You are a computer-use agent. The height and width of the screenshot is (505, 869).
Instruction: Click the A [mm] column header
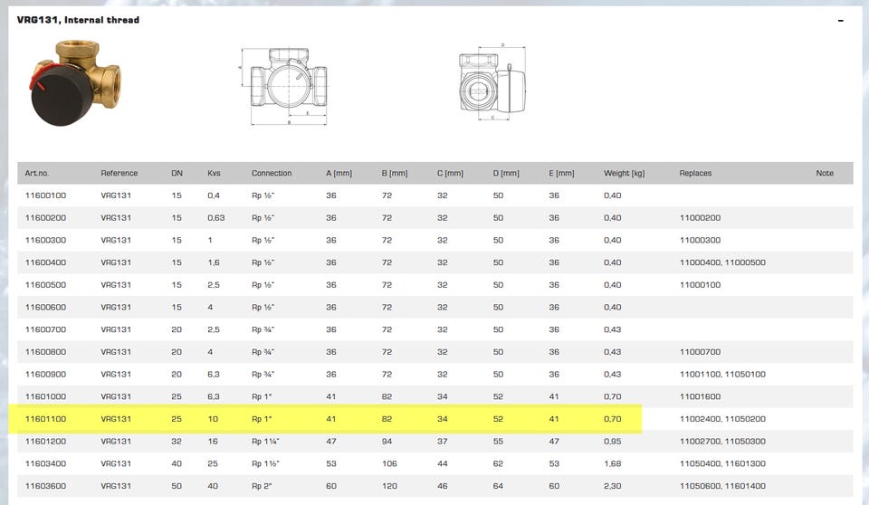point(339,173)
